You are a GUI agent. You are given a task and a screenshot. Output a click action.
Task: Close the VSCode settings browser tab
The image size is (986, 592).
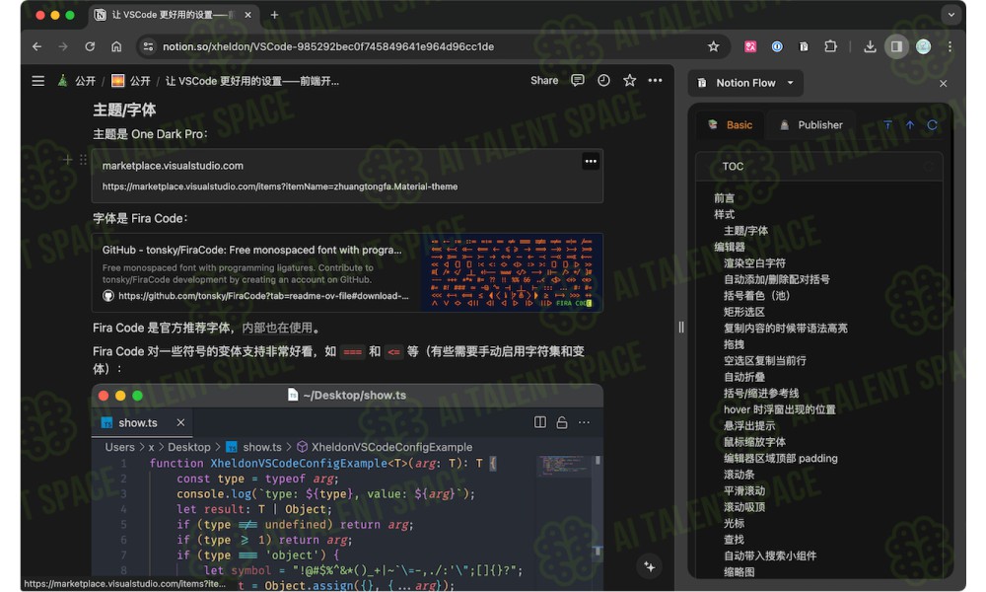pyautogui.click(x=247, y=15)
